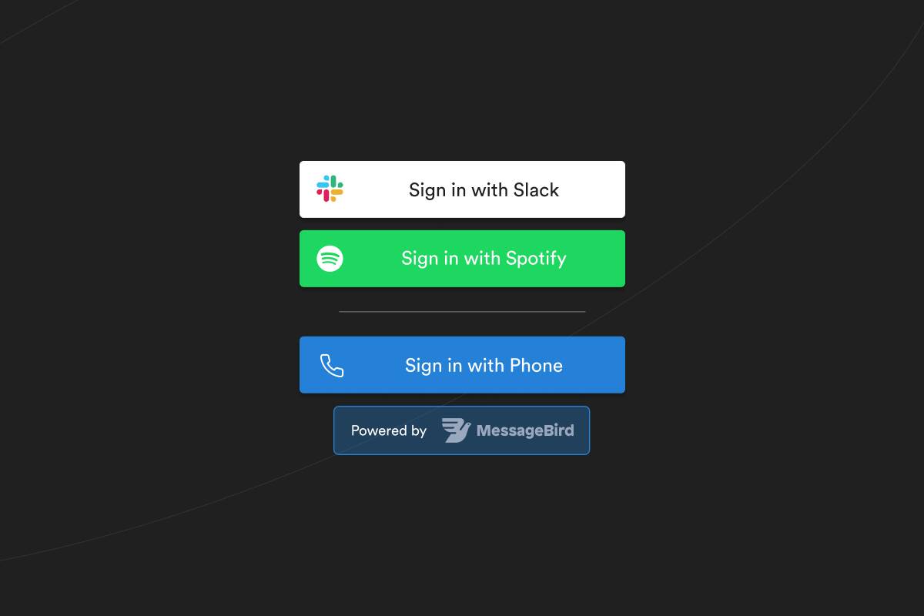The image size is (924, 616).
Task: Click the MessageBird wordmark text
Action: tap(525, 430)
